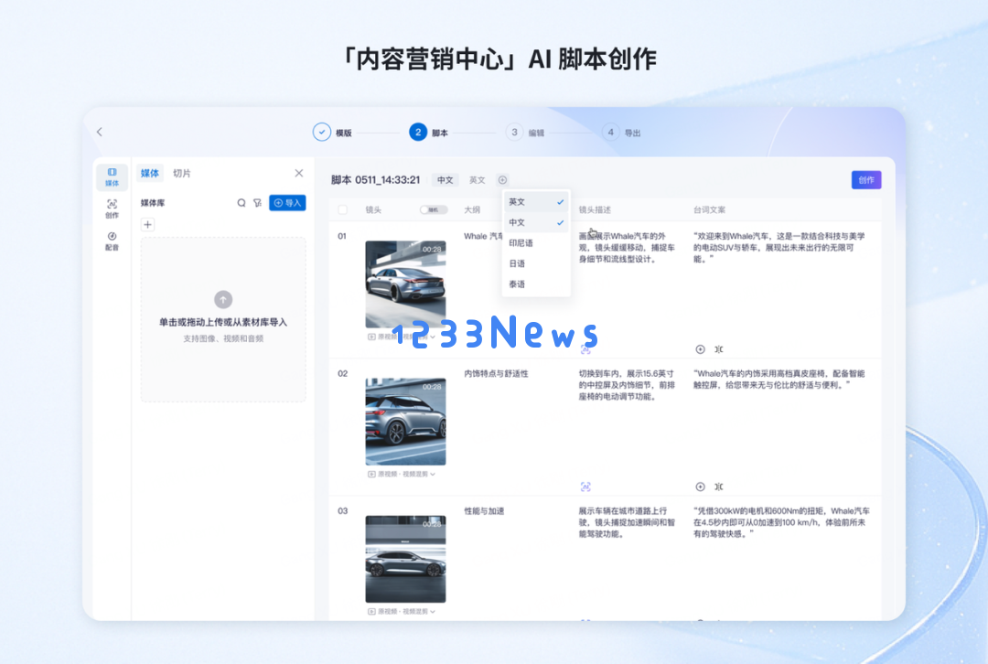The height and width of the screenshot is (664, 988).
Task: Select 中文 script language tab
Action: click(x=445, y=180)
